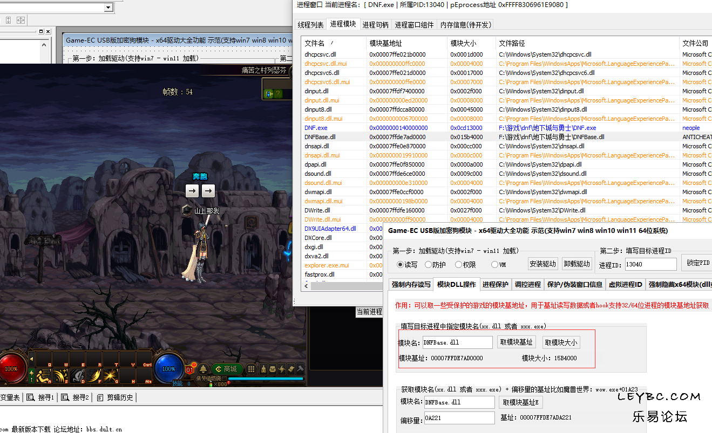Screen dimensions: 712x433
Task: Click the A-key skill slot icon
Action: pos(44,375)
